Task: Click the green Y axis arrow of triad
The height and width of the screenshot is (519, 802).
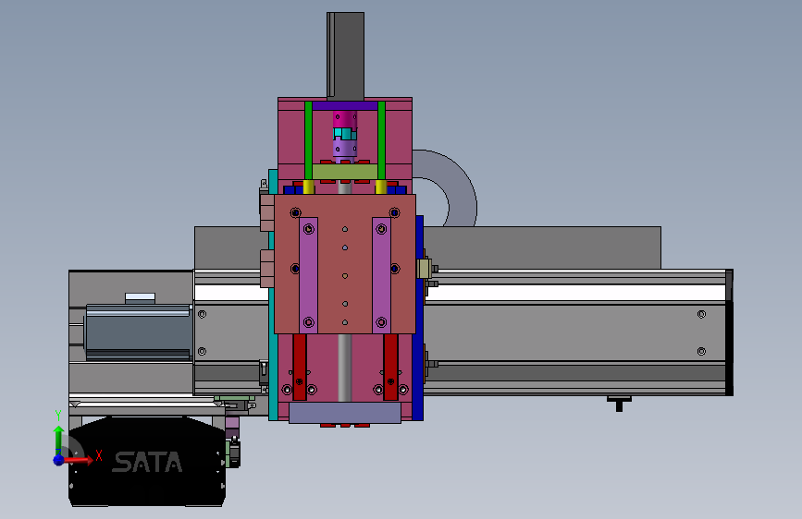Action: (59, 436)
